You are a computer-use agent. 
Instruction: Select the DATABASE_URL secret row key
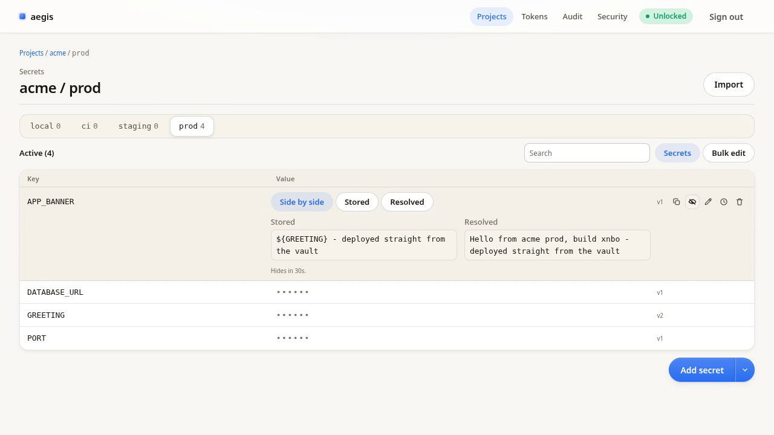coord(55,292)
